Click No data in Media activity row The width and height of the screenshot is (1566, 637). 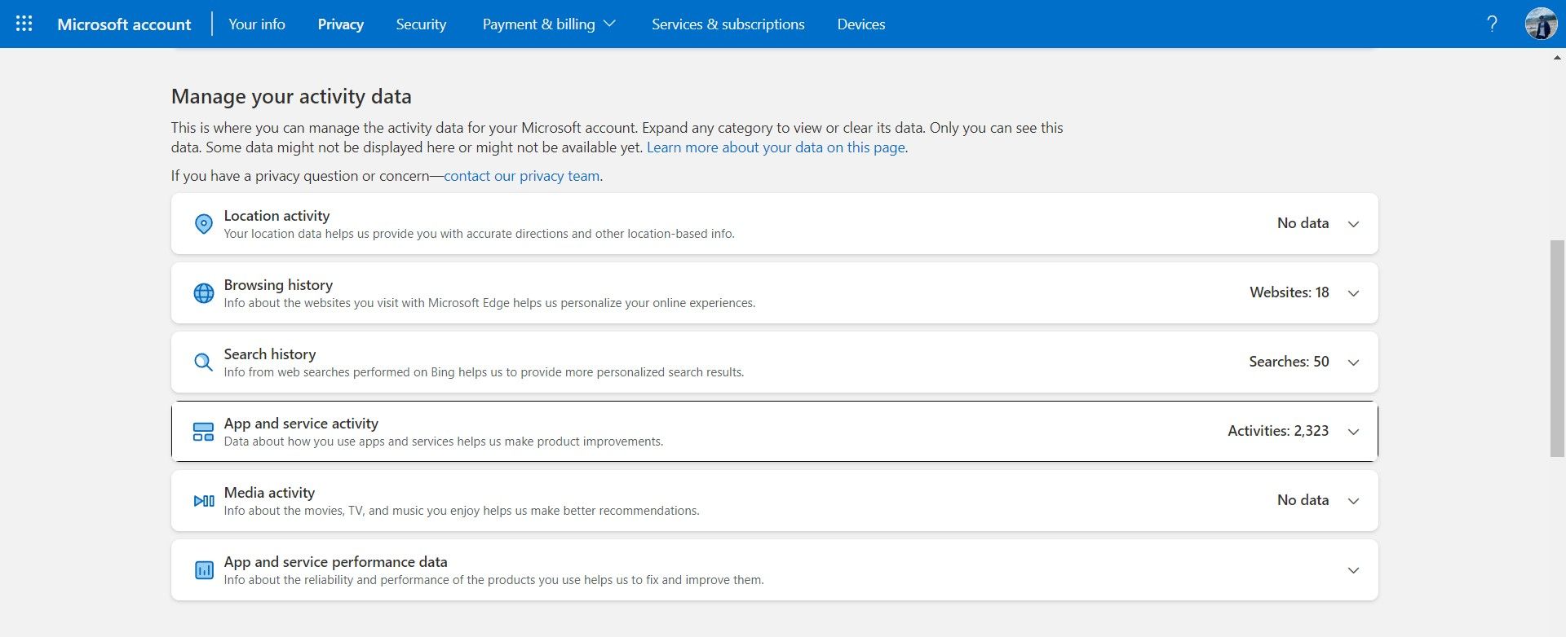1303,499
